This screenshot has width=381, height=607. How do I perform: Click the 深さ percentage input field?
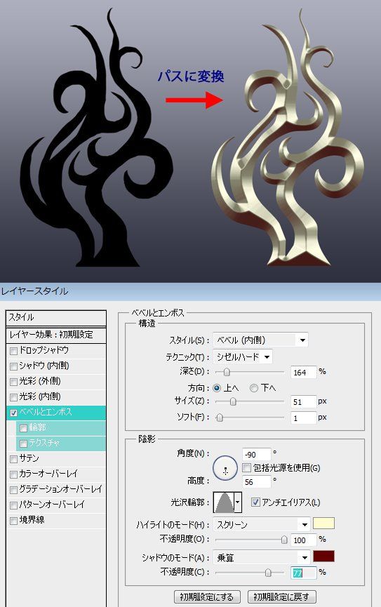click(x=303, y=373)
